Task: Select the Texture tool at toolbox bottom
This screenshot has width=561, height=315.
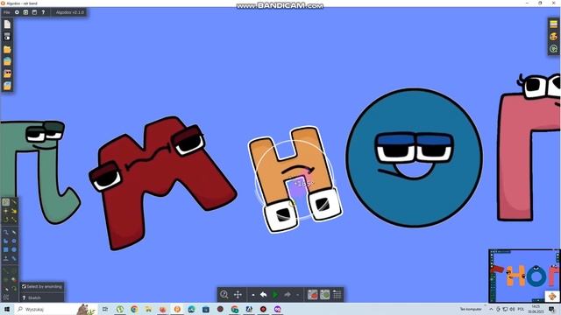Action: coord(6,297)
